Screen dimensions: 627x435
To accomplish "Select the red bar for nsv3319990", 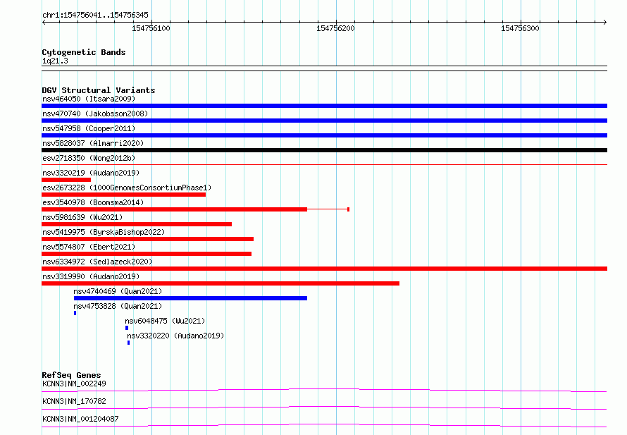I will click(x=221, y=283).
